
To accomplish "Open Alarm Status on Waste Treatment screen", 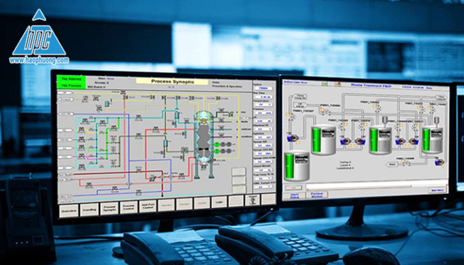I will click(294, 195).
